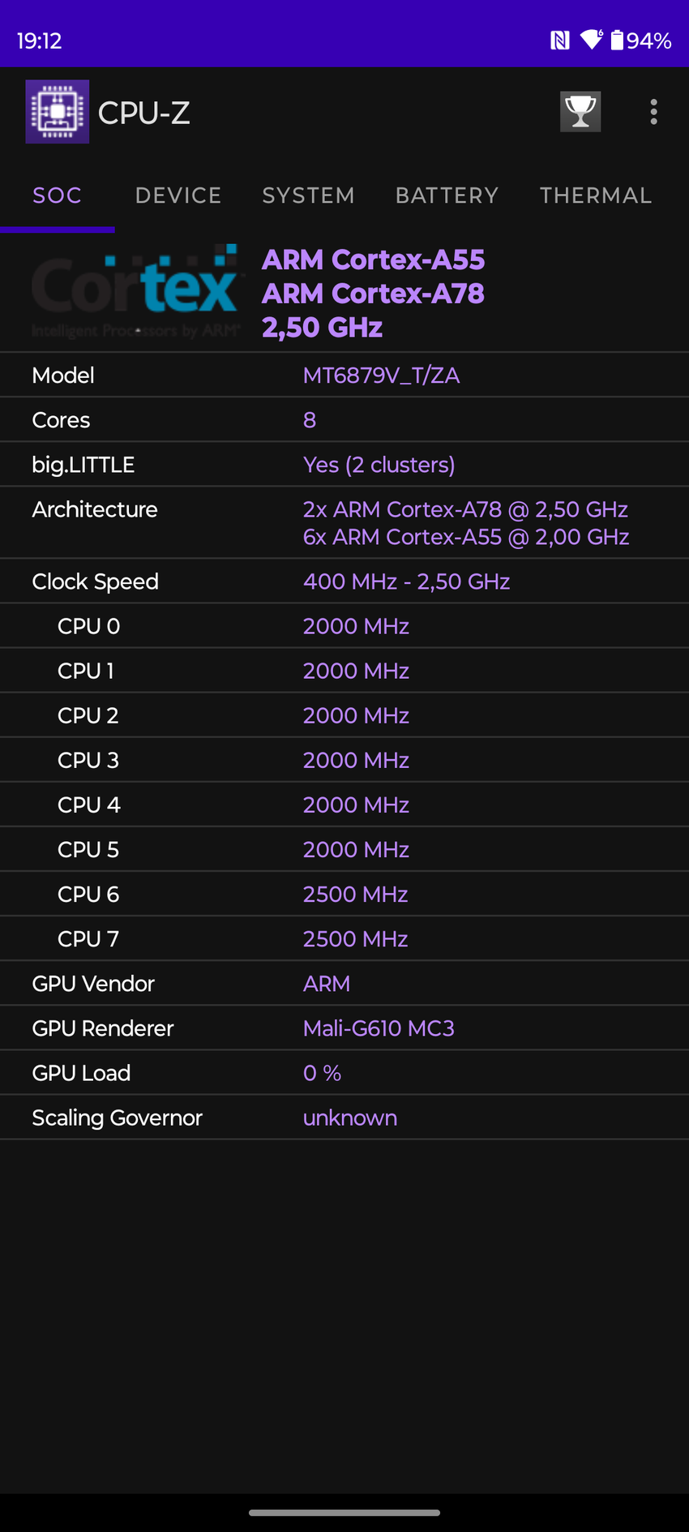Tap the clock showing 19:12
The width and height of the screenshot is (689, 1532).
[x=39, y=41]
